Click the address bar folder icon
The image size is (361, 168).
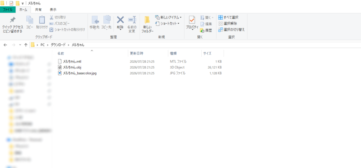click(33, 45)
